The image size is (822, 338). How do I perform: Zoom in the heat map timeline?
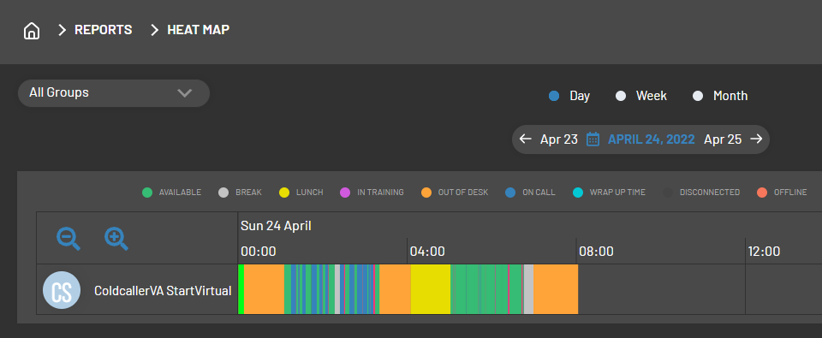pyautogui.click(x=116, y=239)
